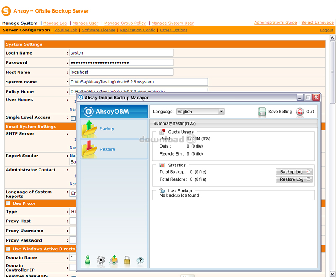Open Language of System Reports dropdown

[x=73, y=193]
